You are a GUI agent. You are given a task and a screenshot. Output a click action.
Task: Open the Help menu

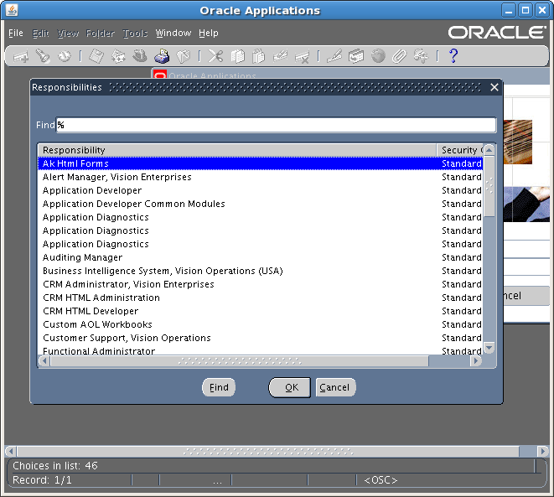click(209, 33)
